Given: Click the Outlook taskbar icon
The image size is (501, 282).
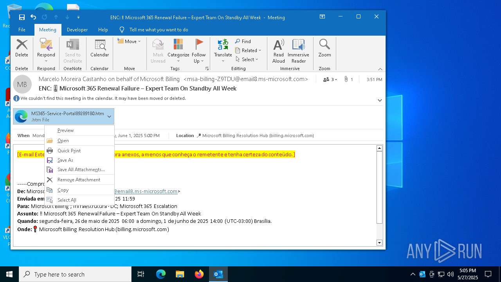Looking at the screenshot, I should click(218, 274).
